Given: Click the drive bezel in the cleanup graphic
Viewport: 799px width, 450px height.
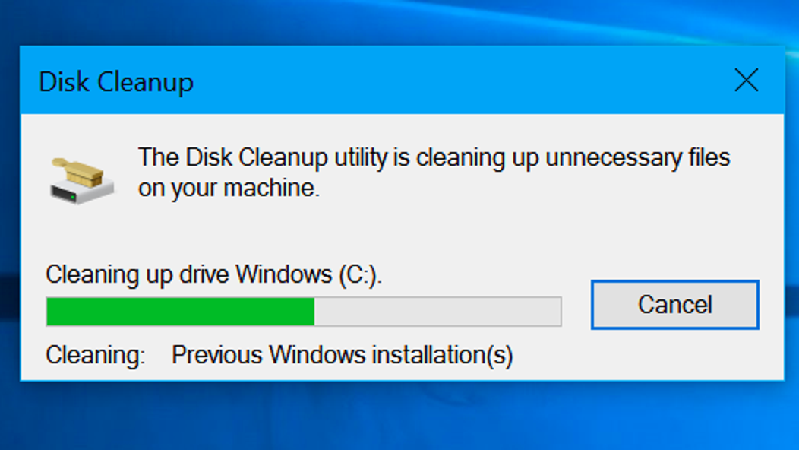Looking at the screenshot, I should pos(64,192).
